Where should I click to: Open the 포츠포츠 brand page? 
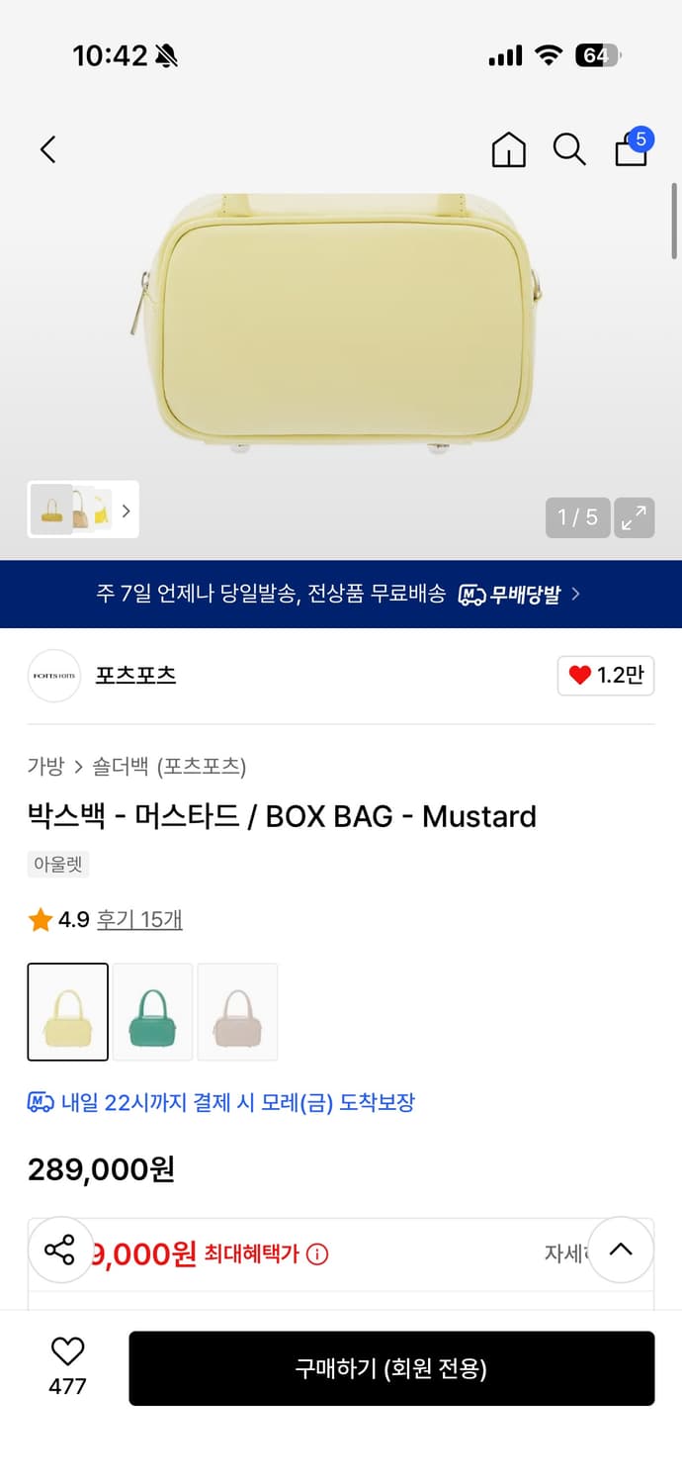(135, 676)
